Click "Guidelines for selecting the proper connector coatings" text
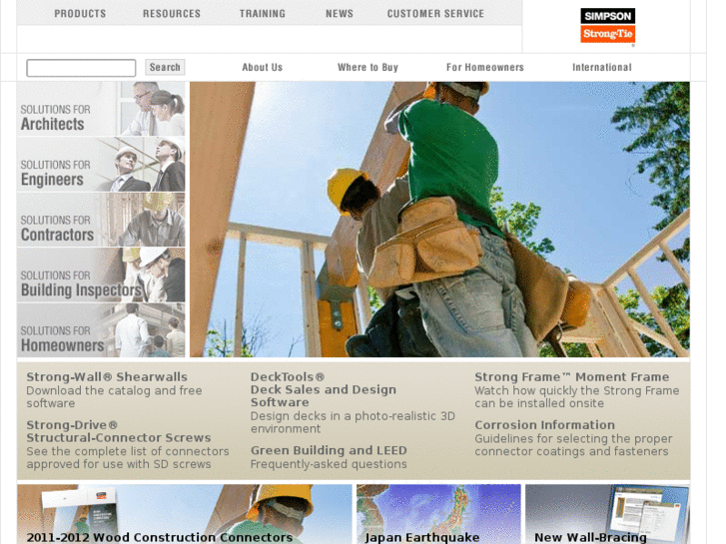The width and height of the screenshot is (726, 544). 573,445
